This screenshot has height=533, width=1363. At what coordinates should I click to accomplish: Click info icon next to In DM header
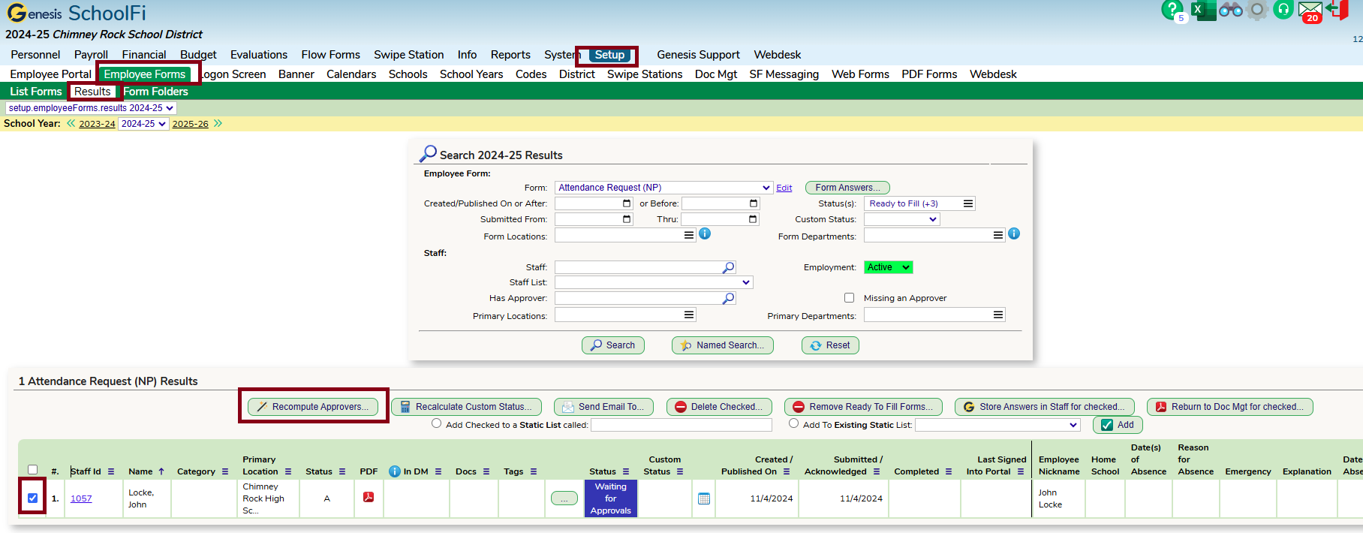click(x=395, y=471)
